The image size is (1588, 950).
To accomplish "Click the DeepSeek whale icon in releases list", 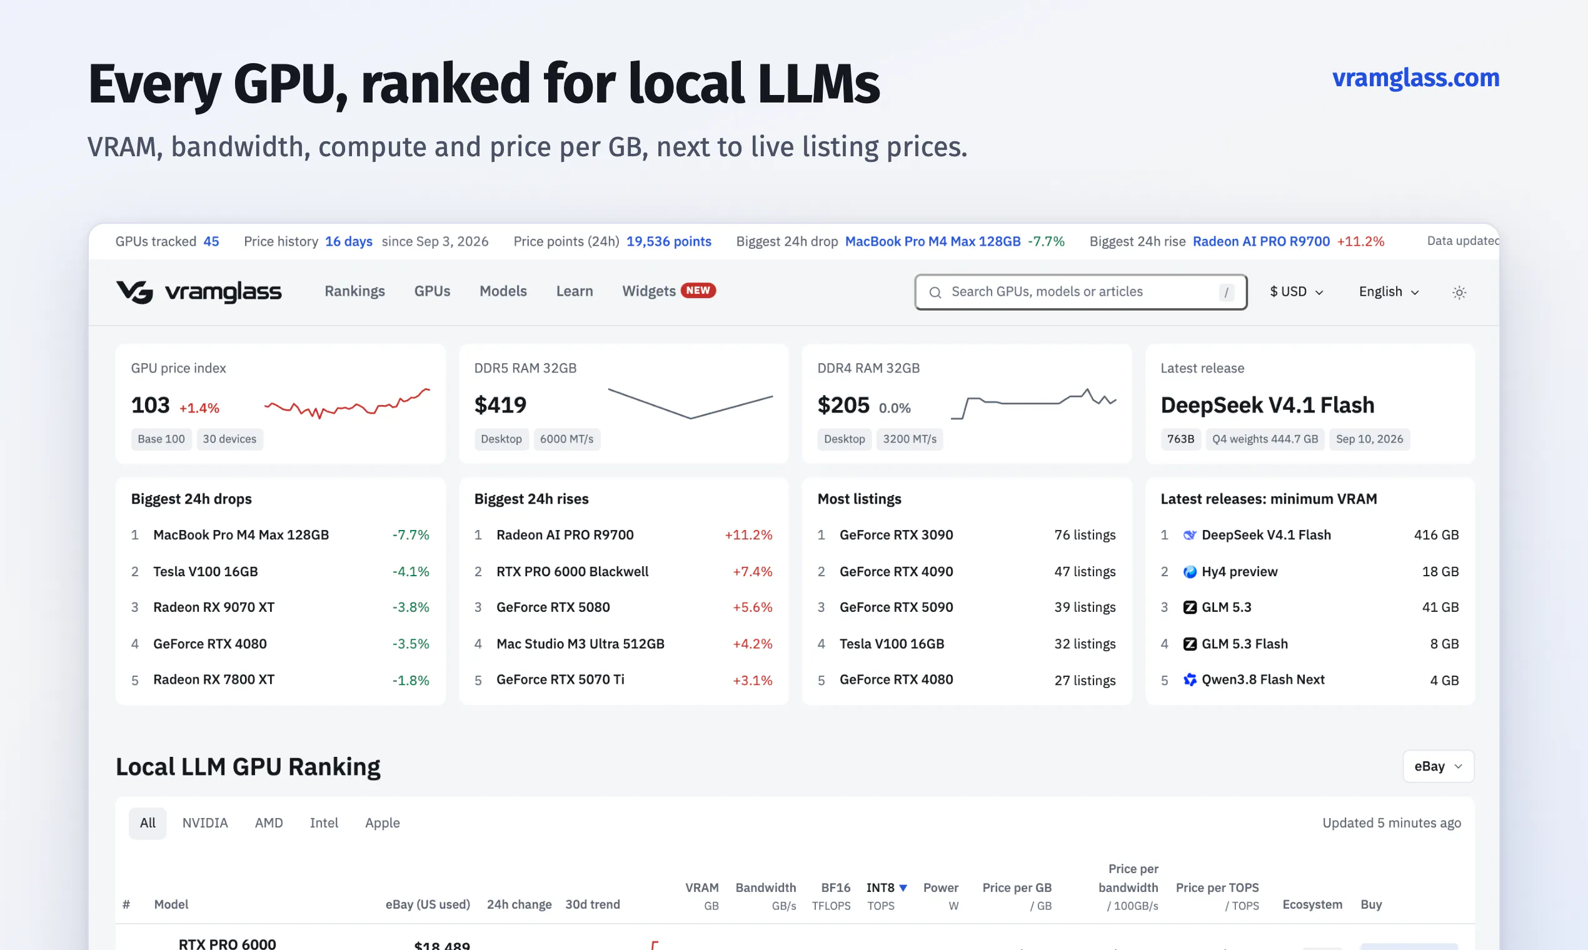I will pos(1189,535).
